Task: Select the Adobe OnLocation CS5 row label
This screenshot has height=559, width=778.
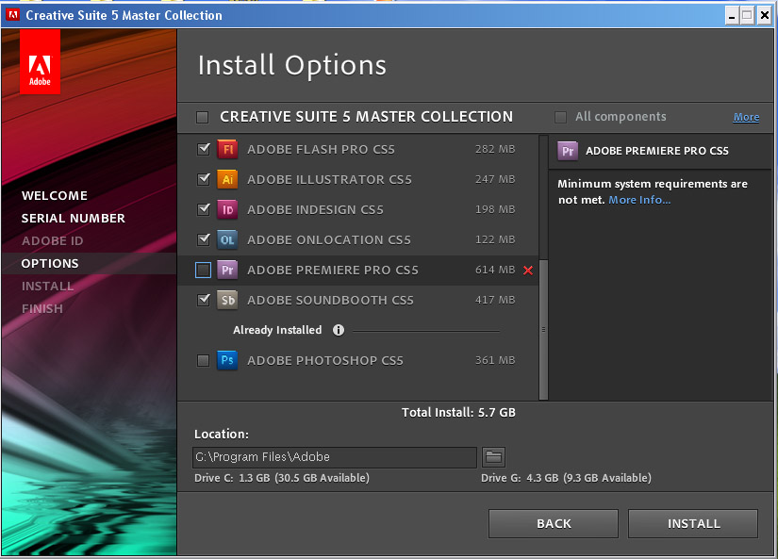Action: [x=329, y=240]
